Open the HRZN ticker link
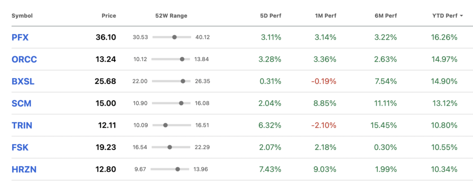473x181 pixels. pyautogui.click(x=24, y=169)
